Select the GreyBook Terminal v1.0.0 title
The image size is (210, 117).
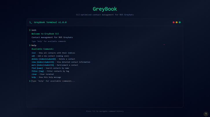pos(50,22)
